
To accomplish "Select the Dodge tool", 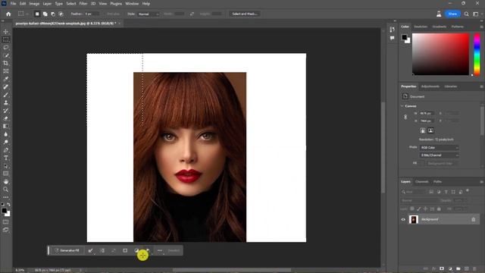I will 5,142.
